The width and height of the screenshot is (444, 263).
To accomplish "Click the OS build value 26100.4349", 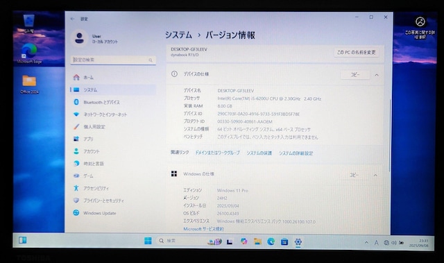I will click(x=228, y=214).
